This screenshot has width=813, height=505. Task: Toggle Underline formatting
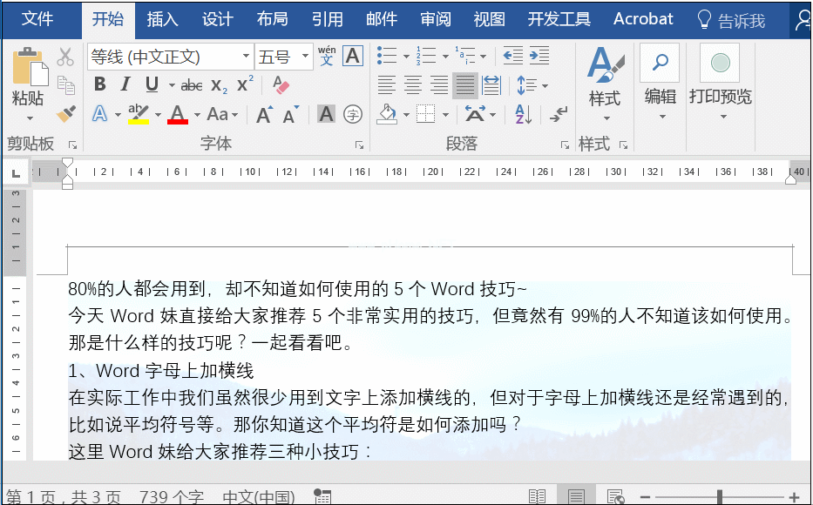pos(152,84)
